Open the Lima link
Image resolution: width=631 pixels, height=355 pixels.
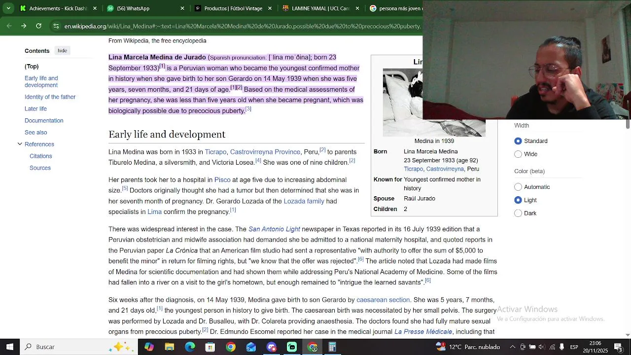click(154, 212)
